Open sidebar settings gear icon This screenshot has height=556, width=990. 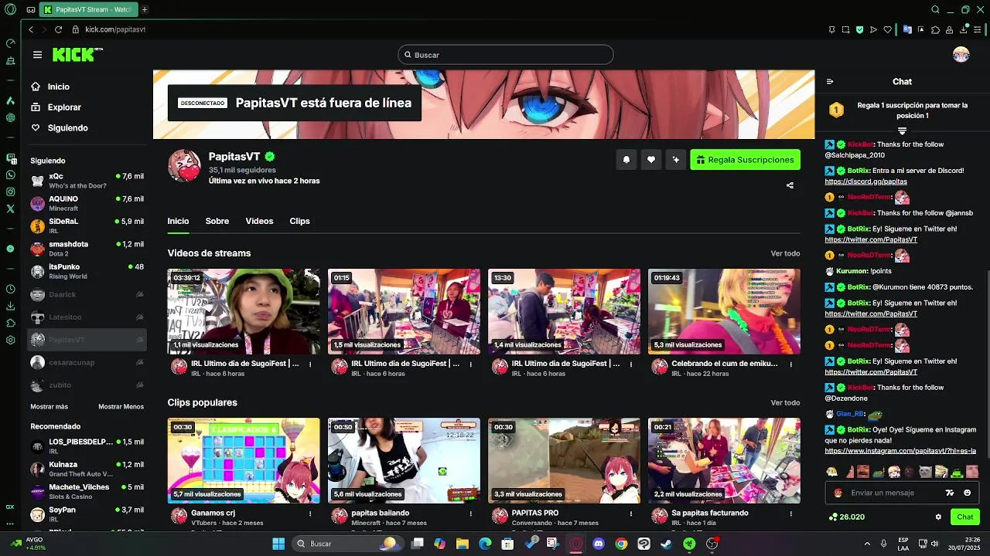coord(10,340)
